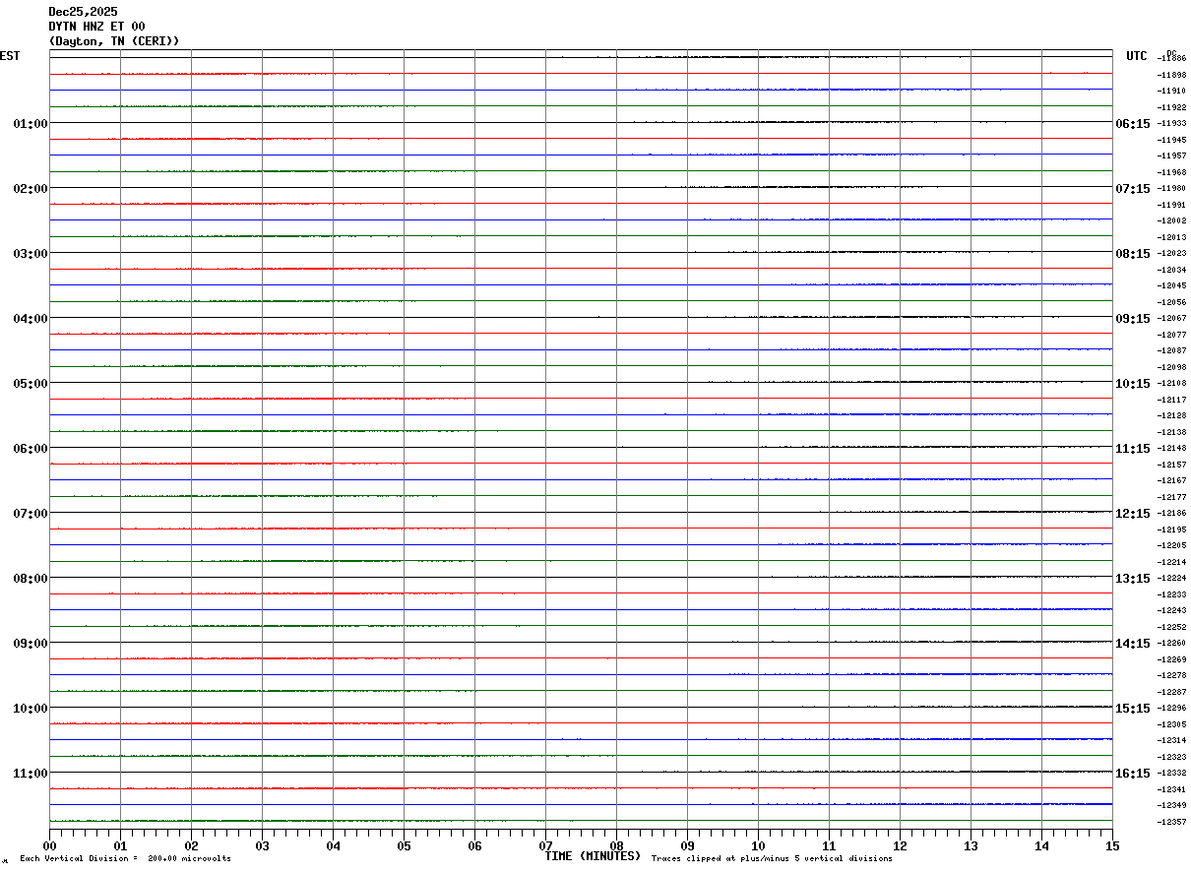Click the 16:15 UTC time label
This screenshot has height=872, width=1191.
click(1133, 774)
